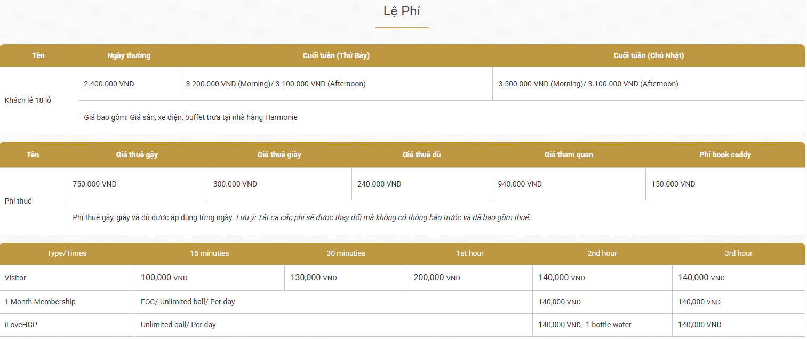
Task: Select the iLoveHGP row label
Action: coord(21,325)
